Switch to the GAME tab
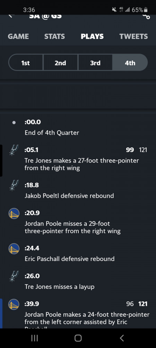156x348 pixels. pos(18,37)
